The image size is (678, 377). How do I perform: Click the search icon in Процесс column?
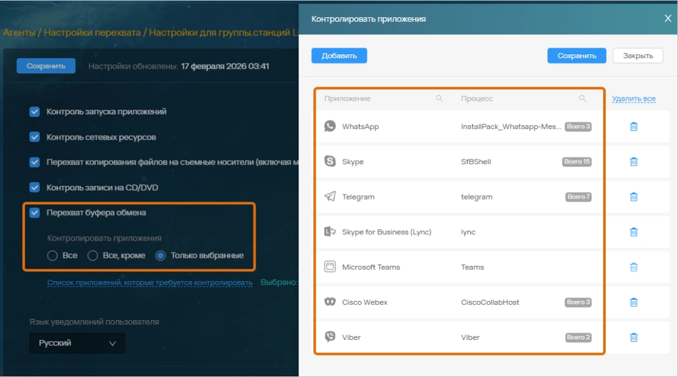pyautogui.click(x=583, y=99)
